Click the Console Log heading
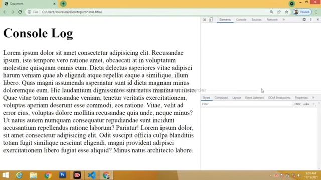The height and width of the screenshot is (180, 321). (38, 33)
